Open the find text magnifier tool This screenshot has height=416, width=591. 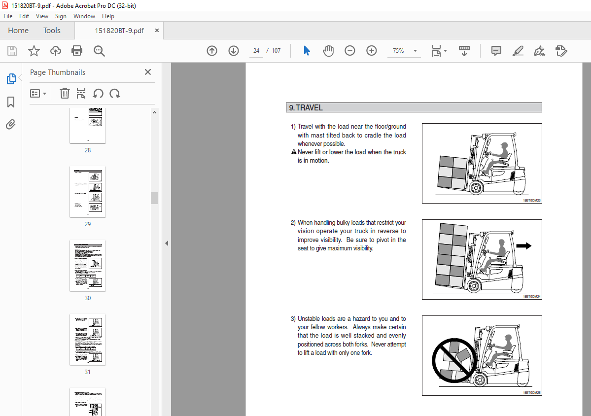pyautogui.click(x=99, y=51)
